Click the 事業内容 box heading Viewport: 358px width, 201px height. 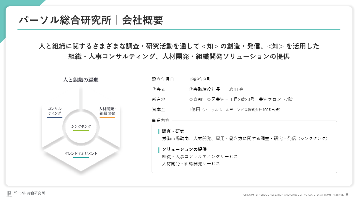(161, 120)
